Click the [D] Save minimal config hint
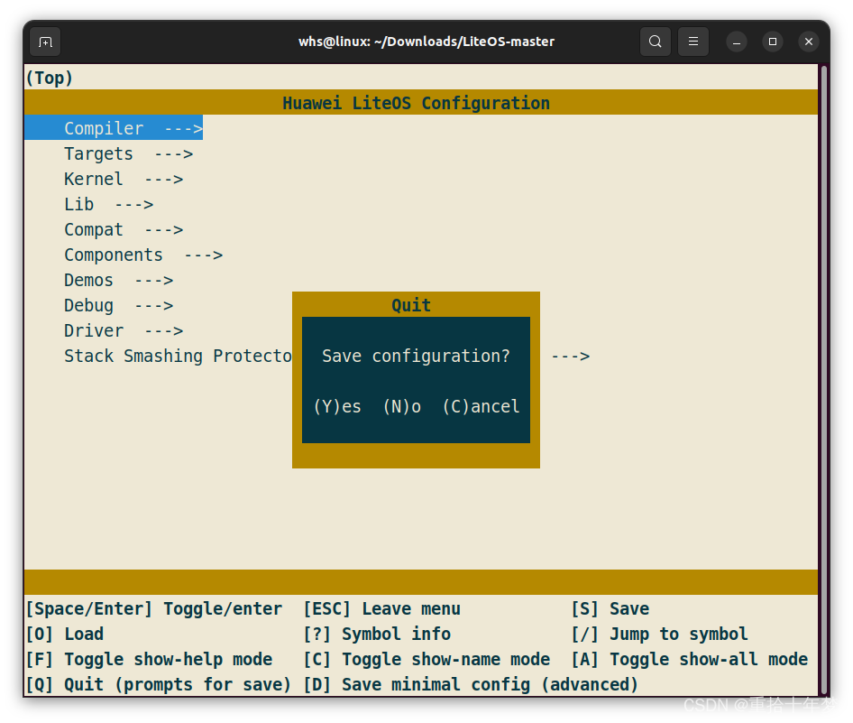The width and height of the screenshot is (853, 723). click(x=471, y=685)
